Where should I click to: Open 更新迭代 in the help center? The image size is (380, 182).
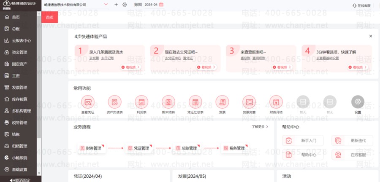coord(353,140)
